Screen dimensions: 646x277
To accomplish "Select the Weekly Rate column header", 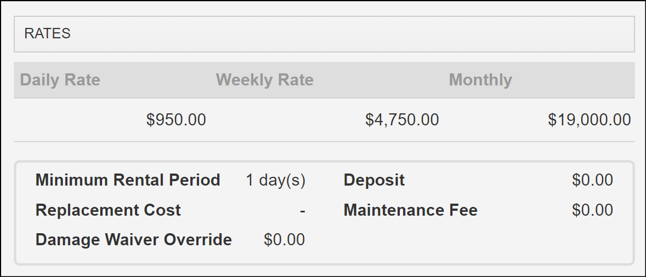I will pyautogui.click(x=264, y=80).
